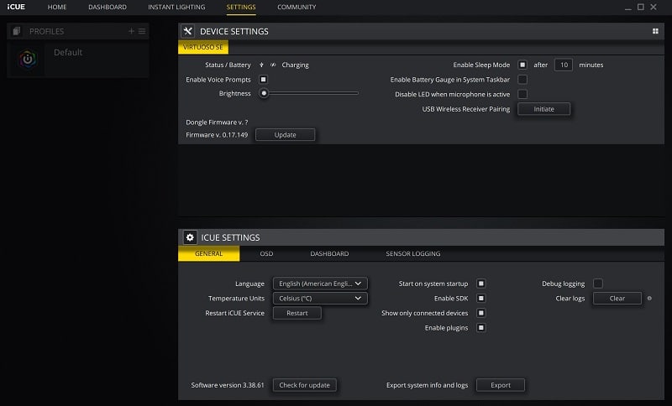672x406 pixels.
Task: Click the firmware Update button
Action: pos(285,135)
